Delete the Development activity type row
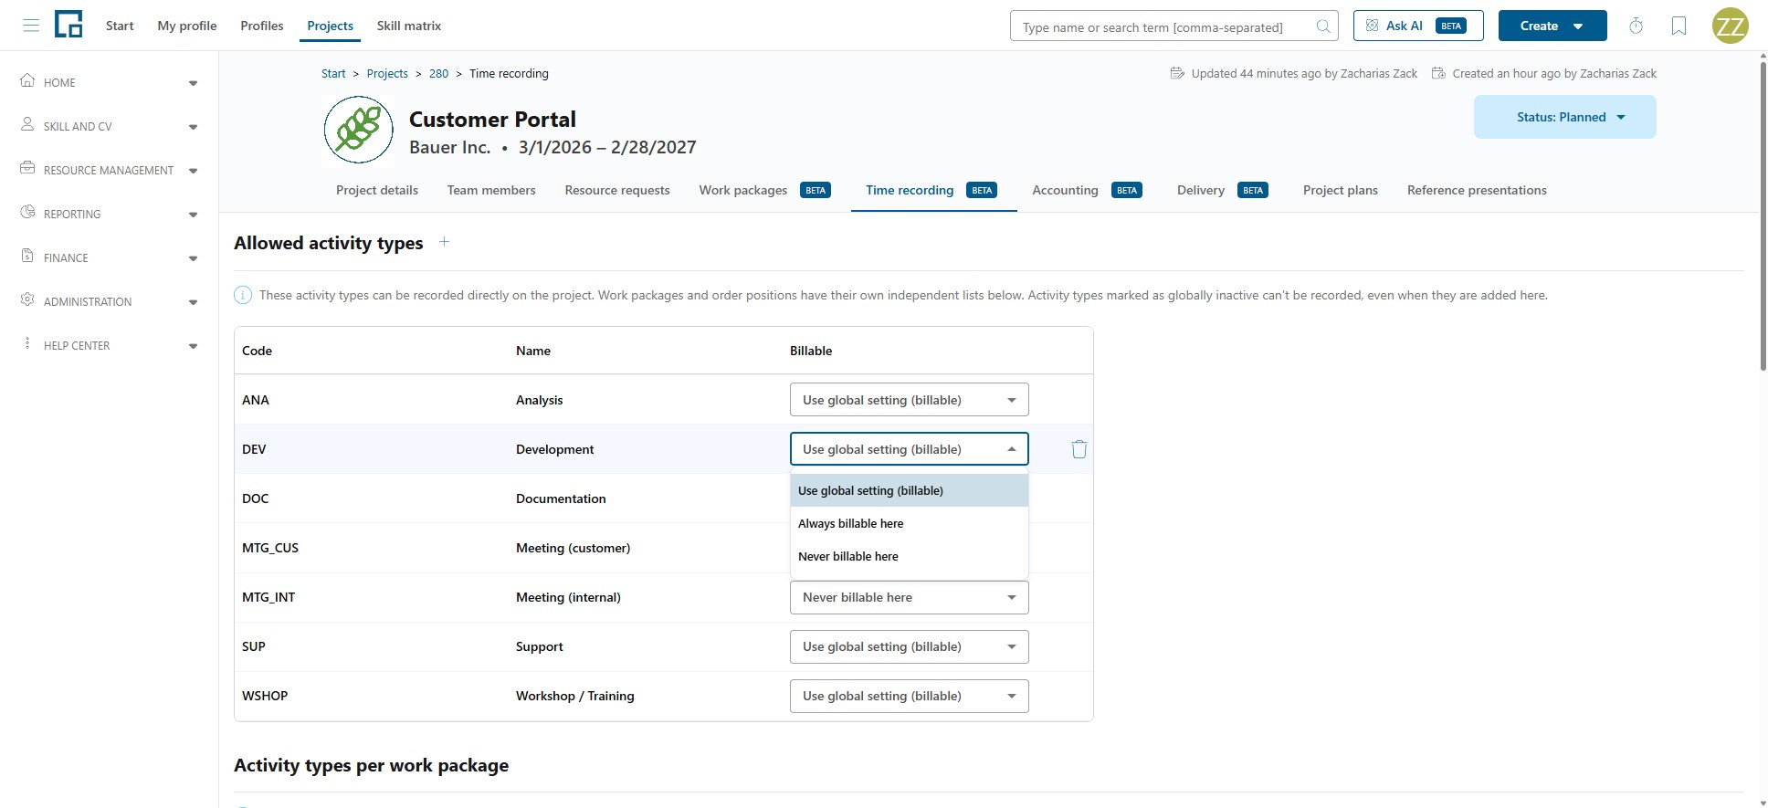Image resolution: width=1768 pixels, height=808 pixels. pos(1079,449)
